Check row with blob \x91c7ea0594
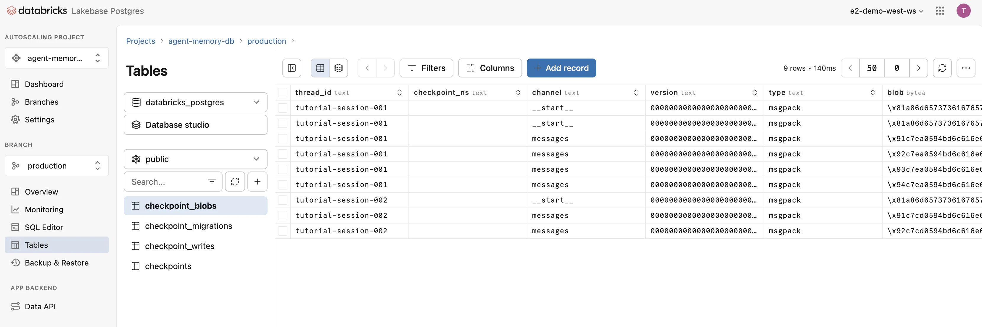This screenshot has height=327, width=982. coord(282,139)
